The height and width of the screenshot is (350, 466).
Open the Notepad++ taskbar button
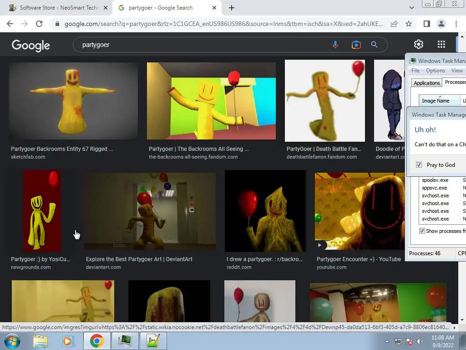click(153, 341)
